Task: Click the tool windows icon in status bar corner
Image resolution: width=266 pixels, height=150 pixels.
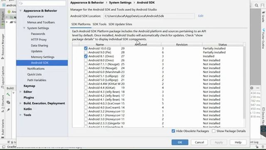Action: coord(4,147)
